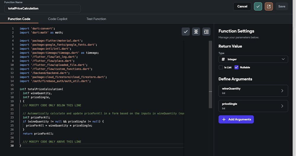Click the Function Name input field
296x156 pixels.
42,9
